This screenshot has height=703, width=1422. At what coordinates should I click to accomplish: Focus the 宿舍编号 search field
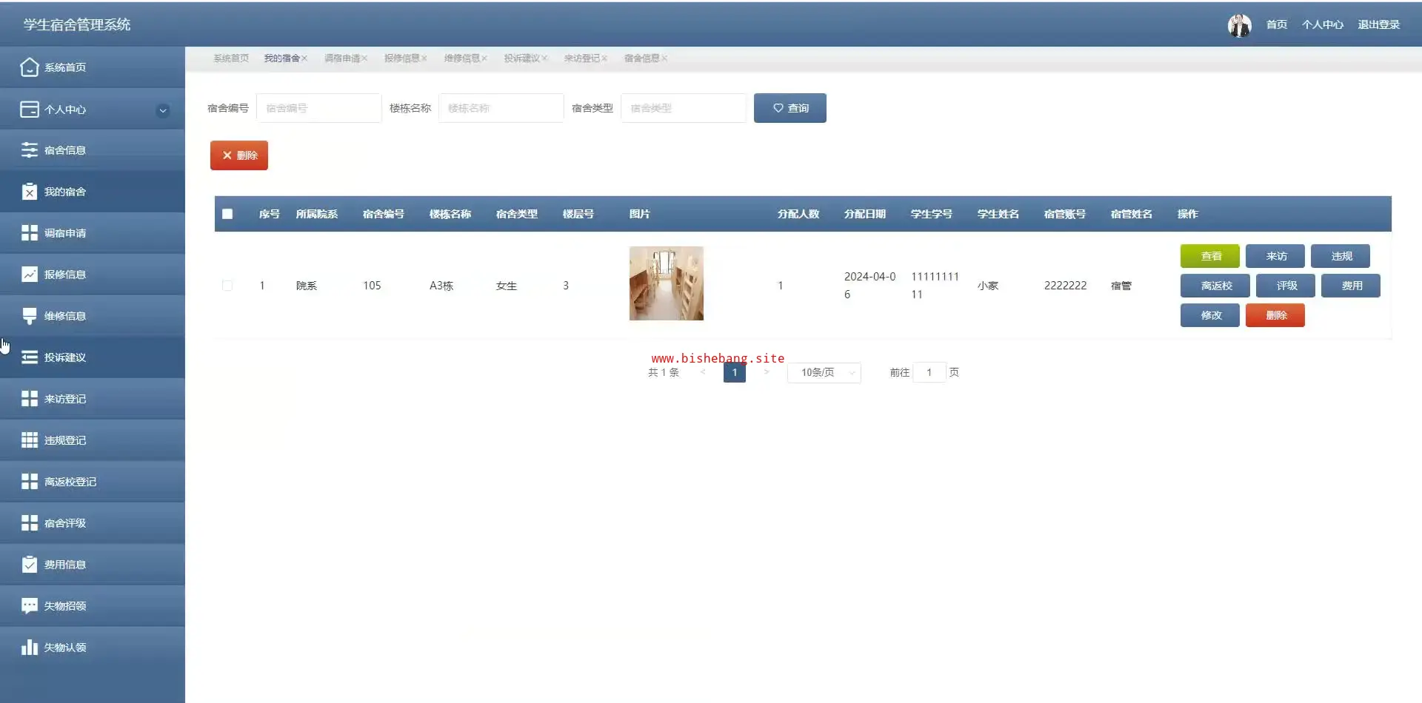[318, 108]
